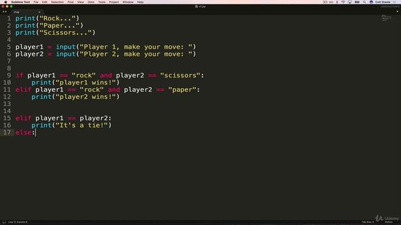Click the "scissors" string on line 9
This screenshot has height=225, width=401.
click(x=180, y=75)
